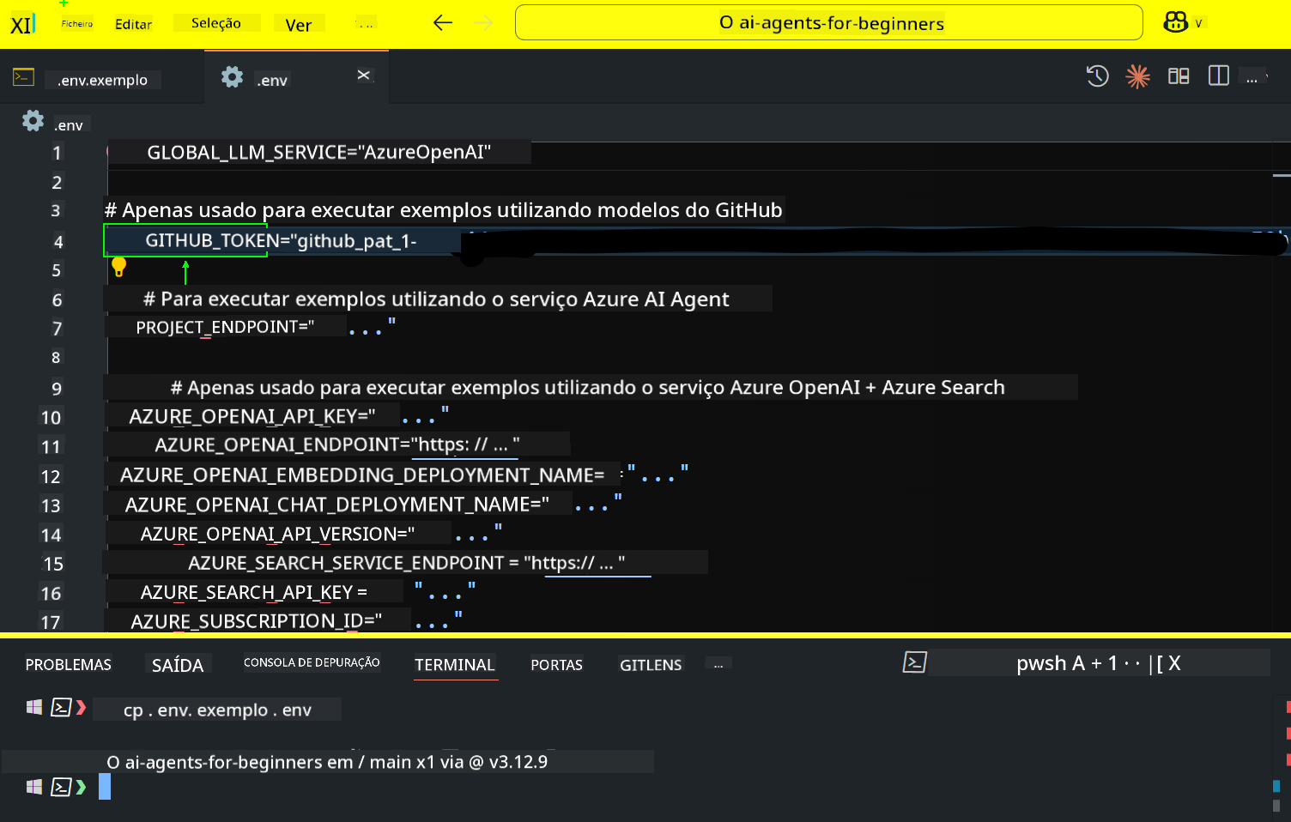Click the ai-agents-for-beginners search box
This screenshot has height=822, width=1291.
click(828, 22)
